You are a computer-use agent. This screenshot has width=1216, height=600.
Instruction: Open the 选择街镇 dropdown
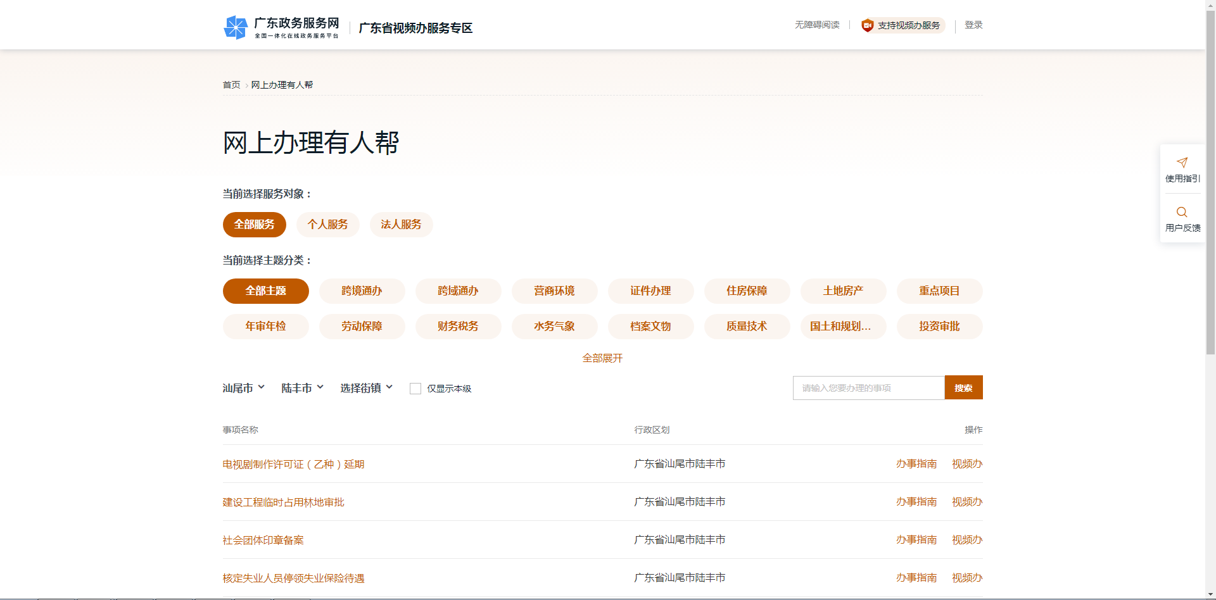tap(366, 387)
